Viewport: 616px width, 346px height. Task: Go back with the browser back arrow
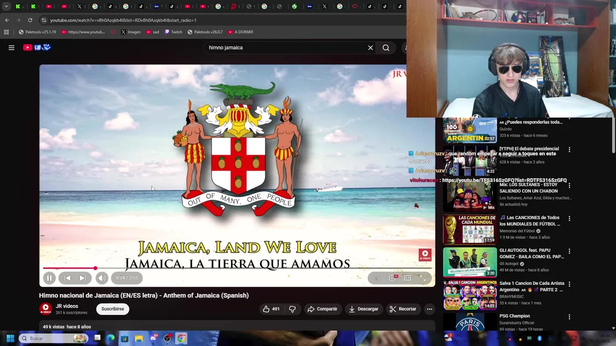pos(7,20)
